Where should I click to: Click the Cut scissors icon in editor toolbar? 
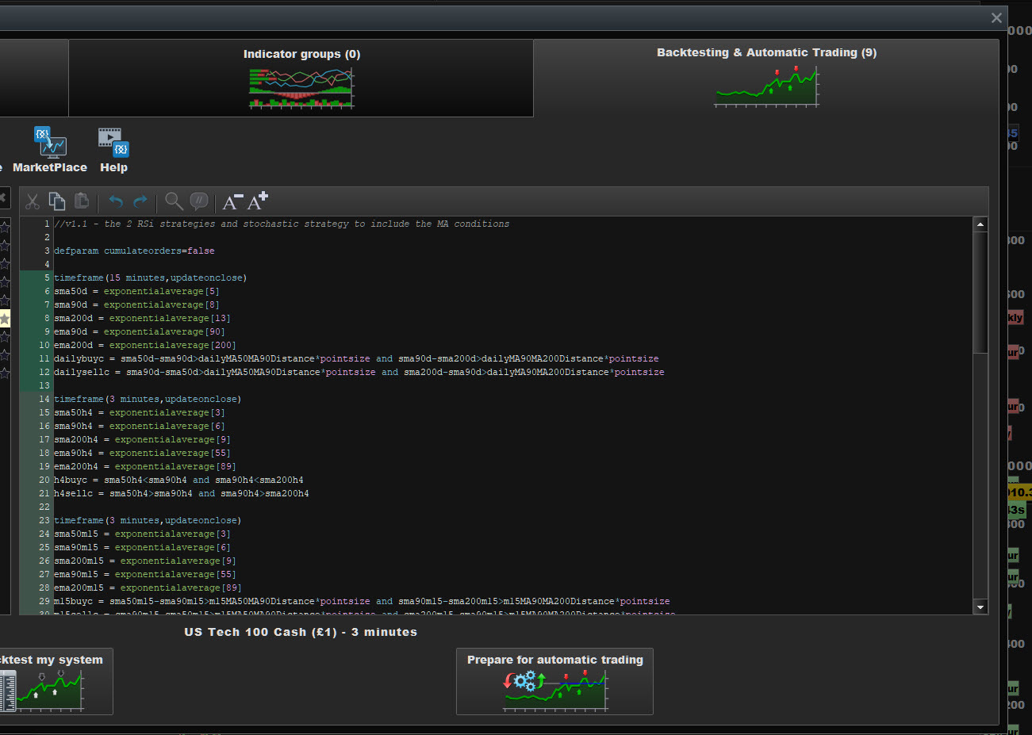pyautogui.click(x=33, y=201)
